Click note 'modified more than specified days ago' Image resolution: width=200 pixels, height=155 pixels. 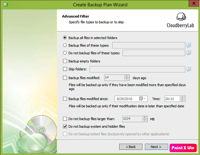127,87
